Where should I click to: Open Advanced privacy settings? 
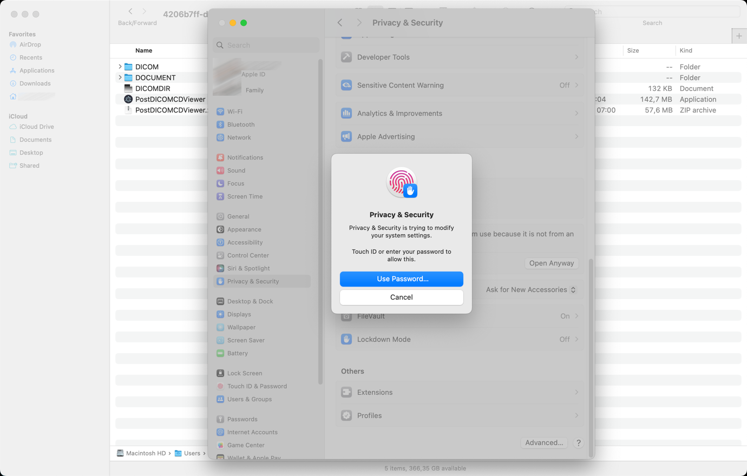tap(544, 442)
